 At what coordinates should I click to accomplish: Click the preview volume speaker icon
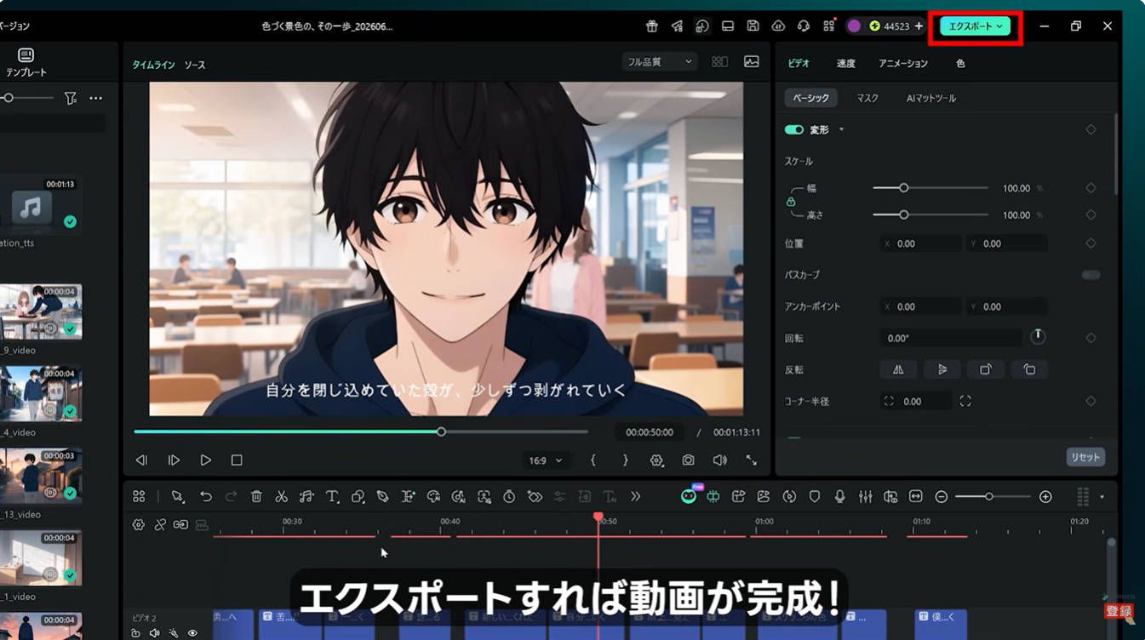pos(720,460)
